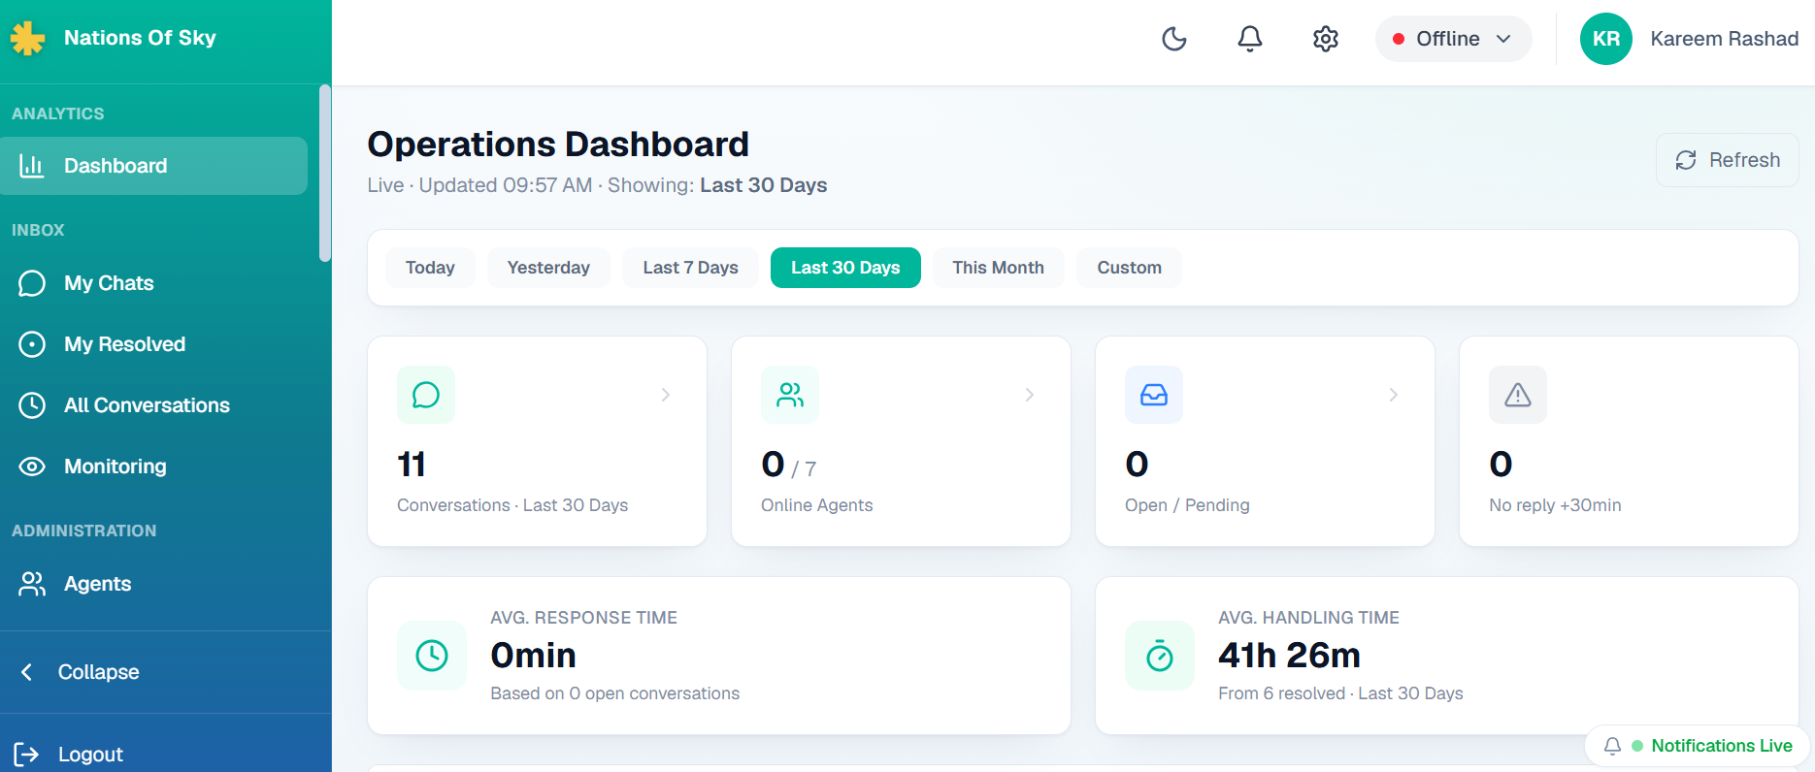This screenshot has width=1815, height=772.
Task: Select the Custom date range tab
Action: pyautogui.click(x=1129, y=268)
